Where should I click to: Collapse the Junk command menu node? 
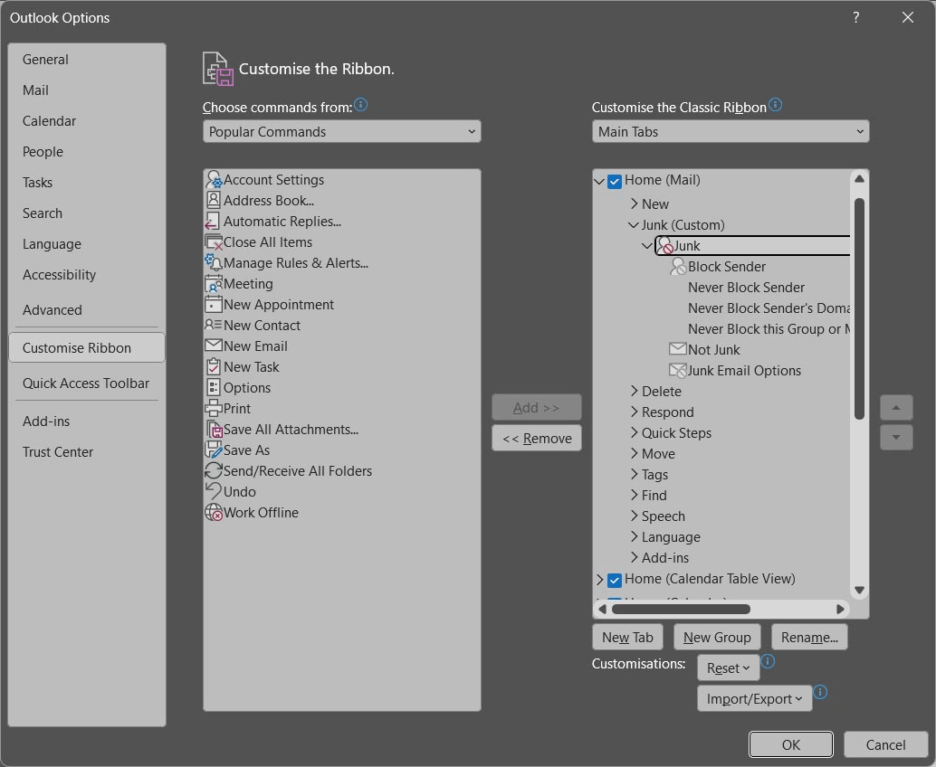[646, 246]
